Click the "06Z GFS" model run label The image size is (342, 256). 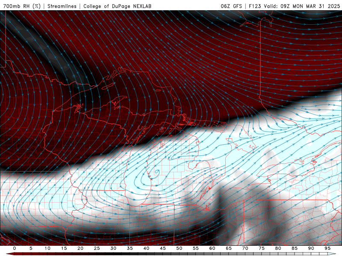(x=231, y=6)
